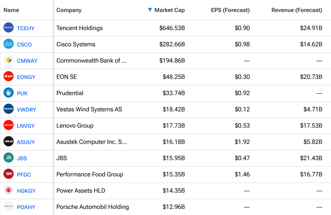The width and height of the screenshot is (331, 215).
Task: Click the Commonwealth Bank diamond logo
Action: [9, 60]
